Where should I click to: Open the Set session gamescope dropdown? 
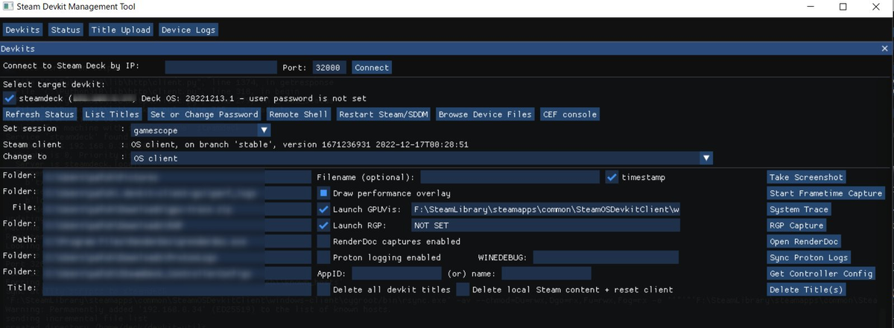(x=200, y=130)
